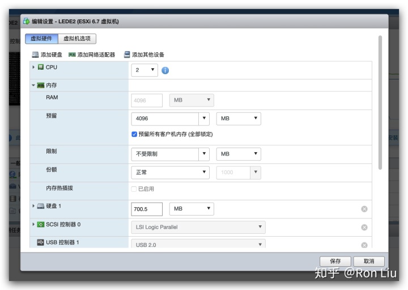Click the dialog vertical scrollbar

click(x=380, y=103)
